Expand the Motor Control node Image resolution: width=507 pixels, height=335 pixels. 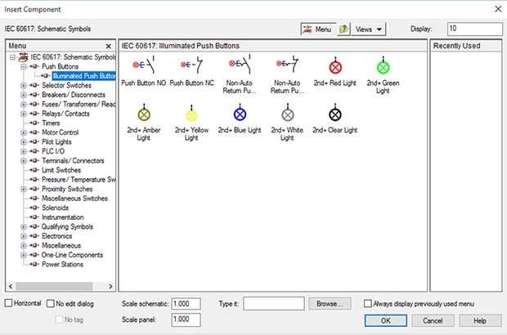(24, 132)
